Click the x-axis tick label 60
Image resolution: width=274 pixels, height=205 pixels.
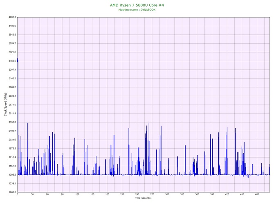click(47, 194)
